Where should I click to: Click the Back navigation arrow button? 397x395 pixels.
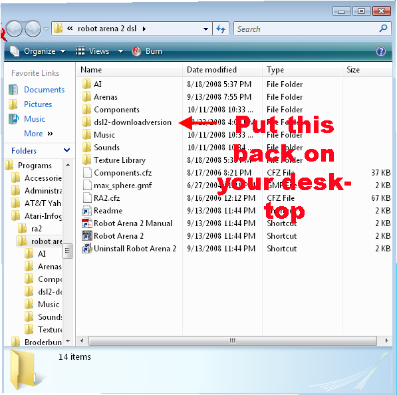[14, 29]
